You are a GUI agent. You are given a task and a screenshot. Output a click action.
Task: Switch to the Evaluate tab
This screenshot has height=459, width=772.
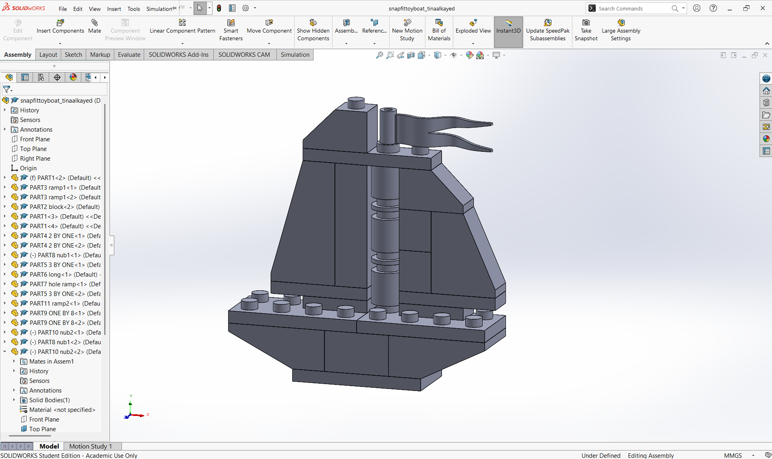[129, 55]
